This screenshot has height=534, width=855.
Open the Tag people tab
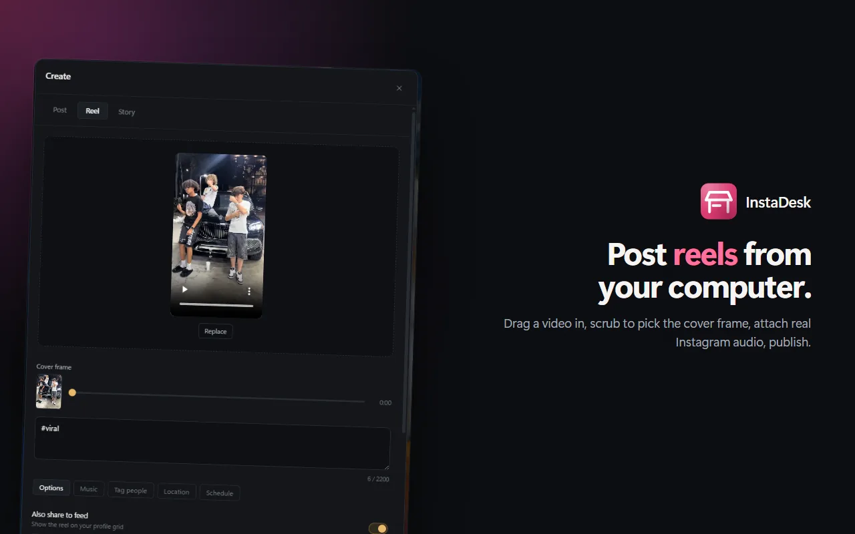click(x=131, y=491)
